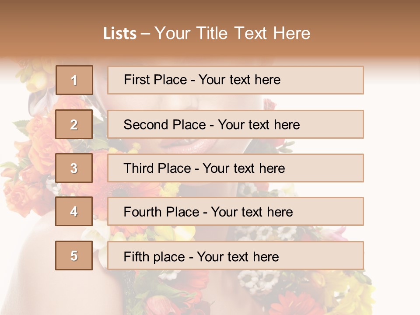420x315 pixels.
Task: Click the slide title text
Action: (207, 33)
